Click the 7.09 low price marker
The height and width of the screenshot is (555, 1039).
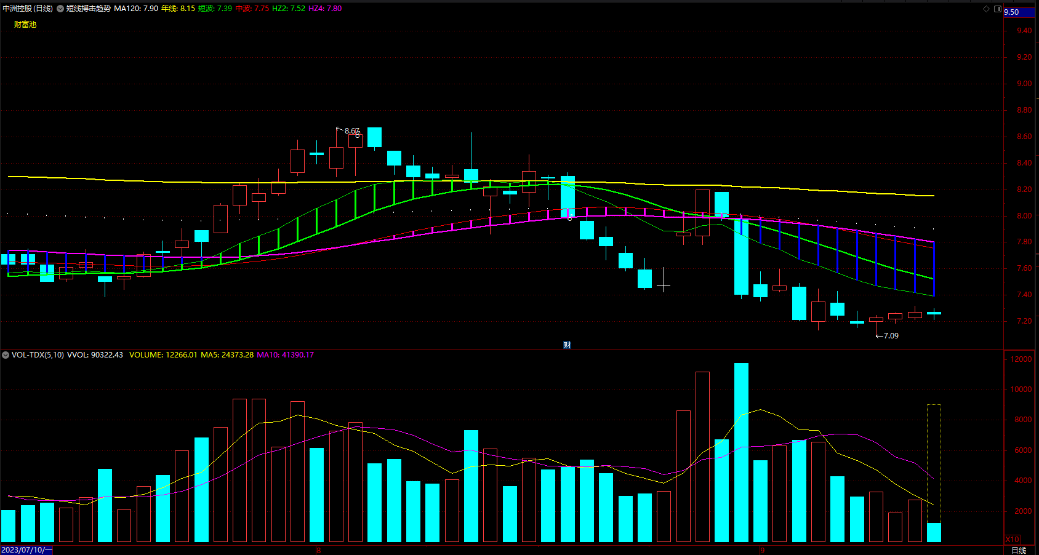891,336
